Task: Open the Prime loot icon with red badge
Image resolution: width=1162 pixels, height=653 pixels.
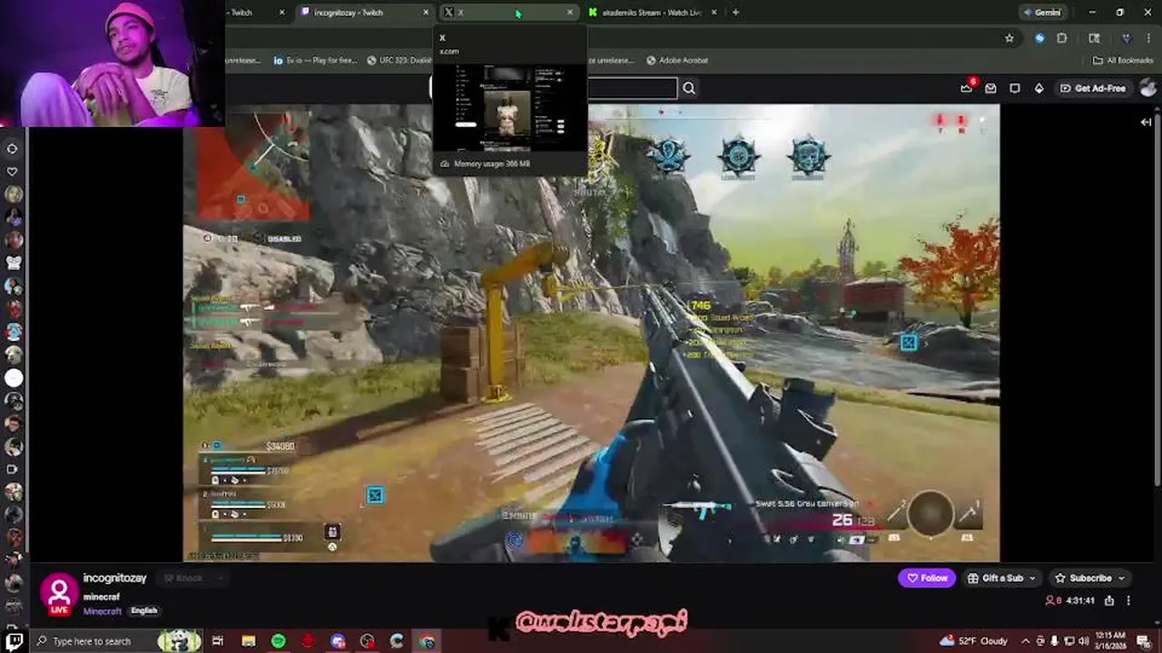Action: pyautogui.click(x=967, y=87)
